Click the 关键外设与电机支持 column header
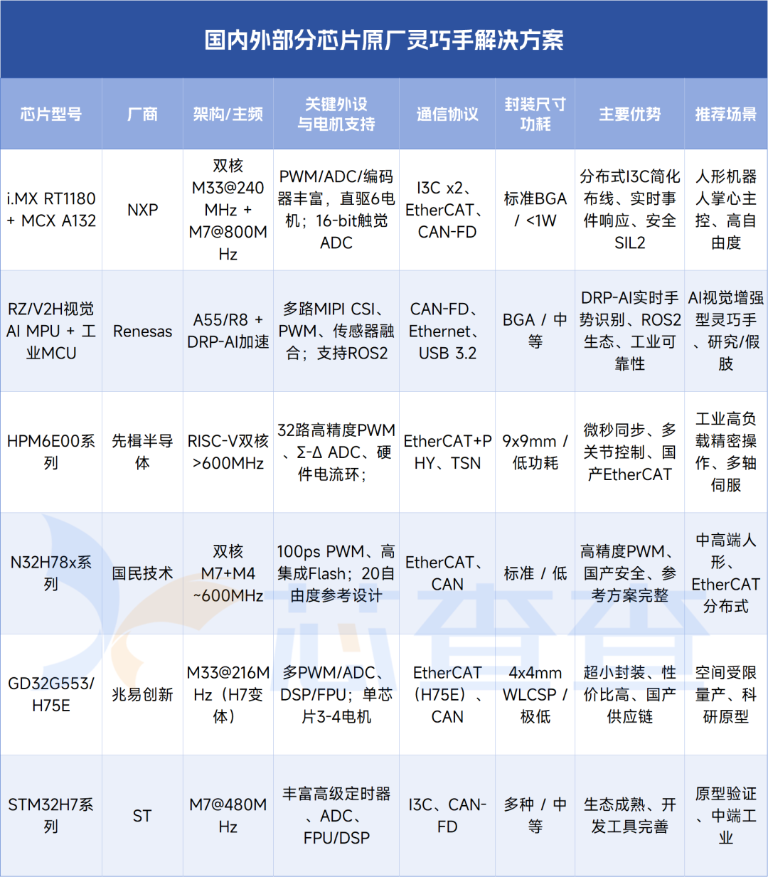The height and width of the screenshot is (877, 768). 336,114
